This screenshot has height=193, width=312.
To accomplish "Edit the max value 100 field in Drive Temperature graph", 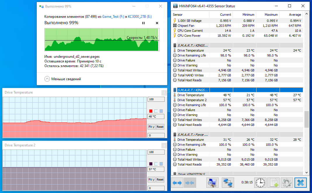I will point(156,99).
